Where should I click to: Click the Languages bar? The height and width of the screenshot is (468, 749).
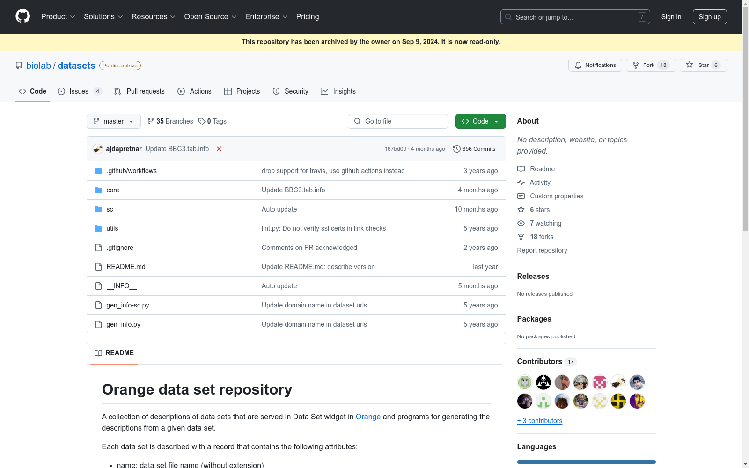pos(587,462)
